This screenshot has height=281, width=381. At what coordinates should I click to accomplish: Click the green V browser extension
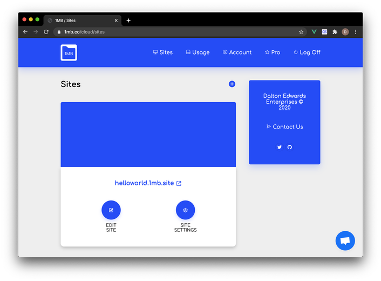(314, 32)
